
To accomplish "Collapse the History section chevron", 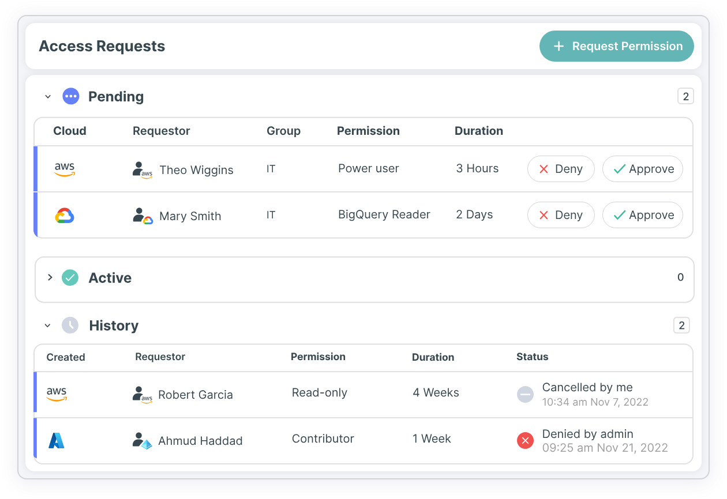I will click(x=48, y=326).
